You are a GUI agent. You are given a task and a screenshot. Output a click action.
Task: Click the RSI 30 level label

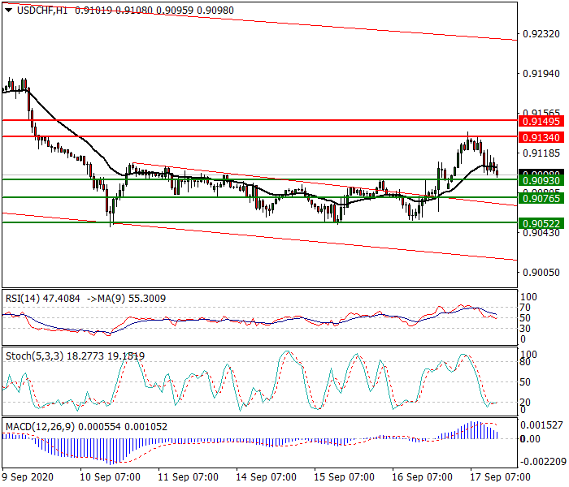(x=525, y=329)
